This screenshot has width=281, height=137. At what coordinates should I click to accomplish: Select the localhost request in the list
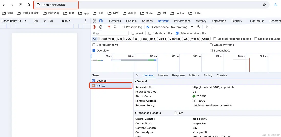pyautogui.click(x=102, y=81)
